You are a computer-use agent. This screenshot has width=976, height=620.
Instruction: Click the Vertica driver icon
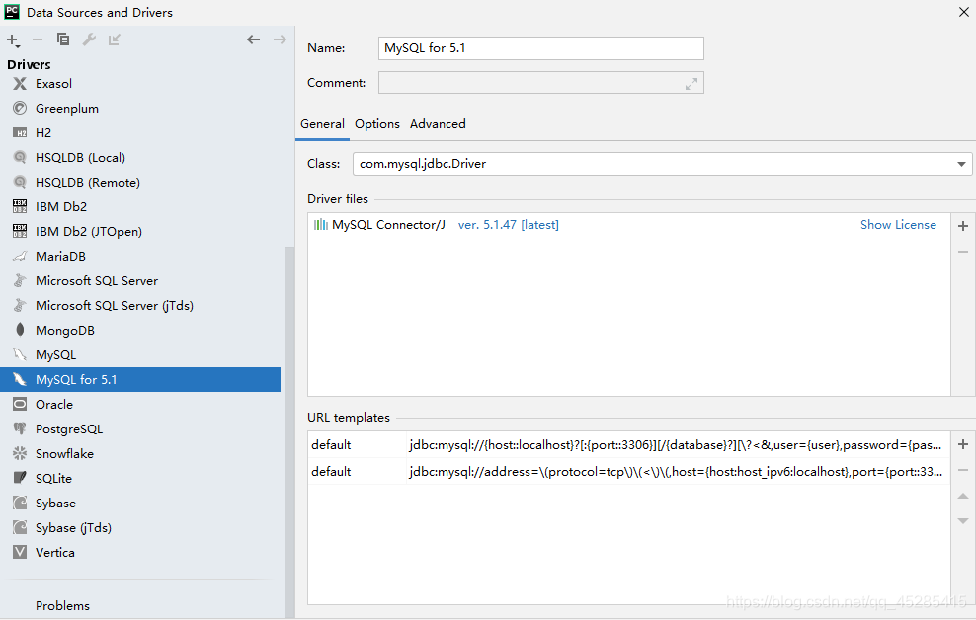(20, 552)
